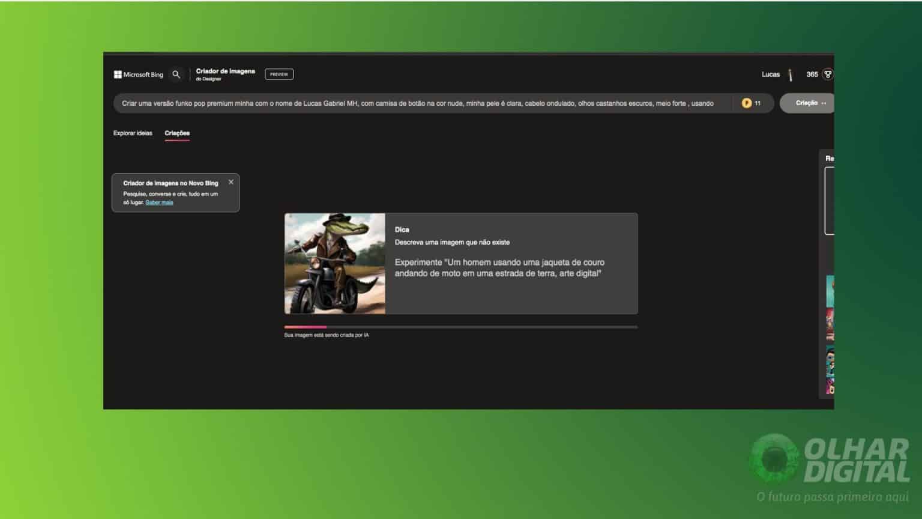The image size is (922, 519).
Task: Open search with the magnifier icon
Action: 176,74
